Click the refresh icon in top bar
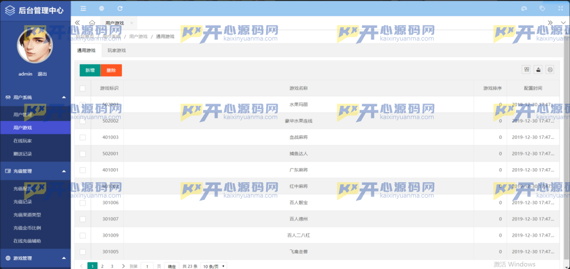 [120, 8]
